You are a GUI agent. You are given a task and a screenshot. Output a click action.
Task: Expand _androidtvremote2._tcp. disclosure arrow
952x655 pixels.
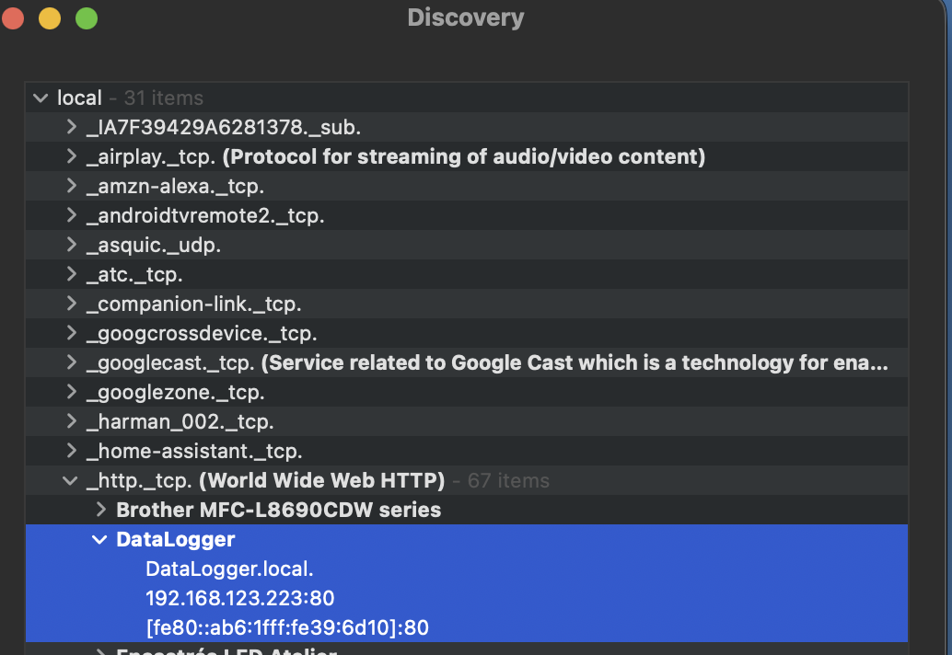click(x=71, y=215)
